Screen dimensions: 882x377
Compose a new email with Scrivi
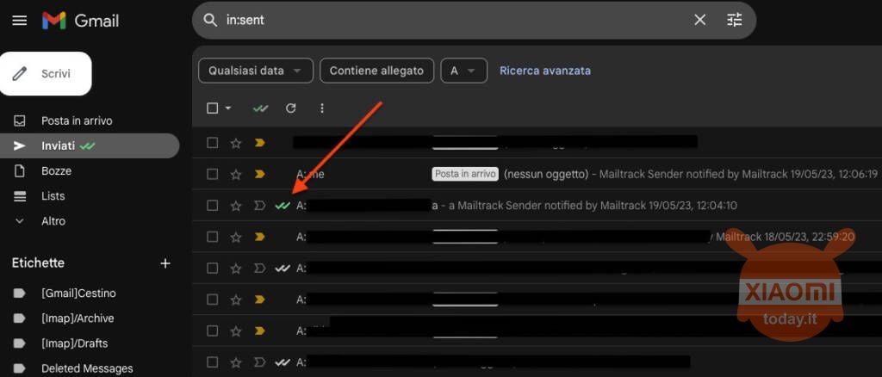click(x=46, y=74)
